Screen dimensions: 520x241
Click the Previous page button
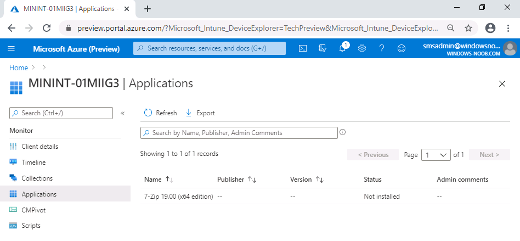(x=373, y=155)
